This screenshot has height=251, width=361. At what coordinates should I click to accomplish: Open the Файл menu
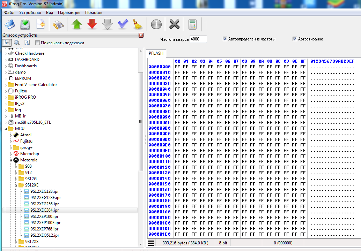coord(9,13)
